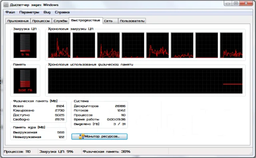Click the Монитор ресурсов button icon
This screenshot has width=256, height=158.
[x=82, y=136]
